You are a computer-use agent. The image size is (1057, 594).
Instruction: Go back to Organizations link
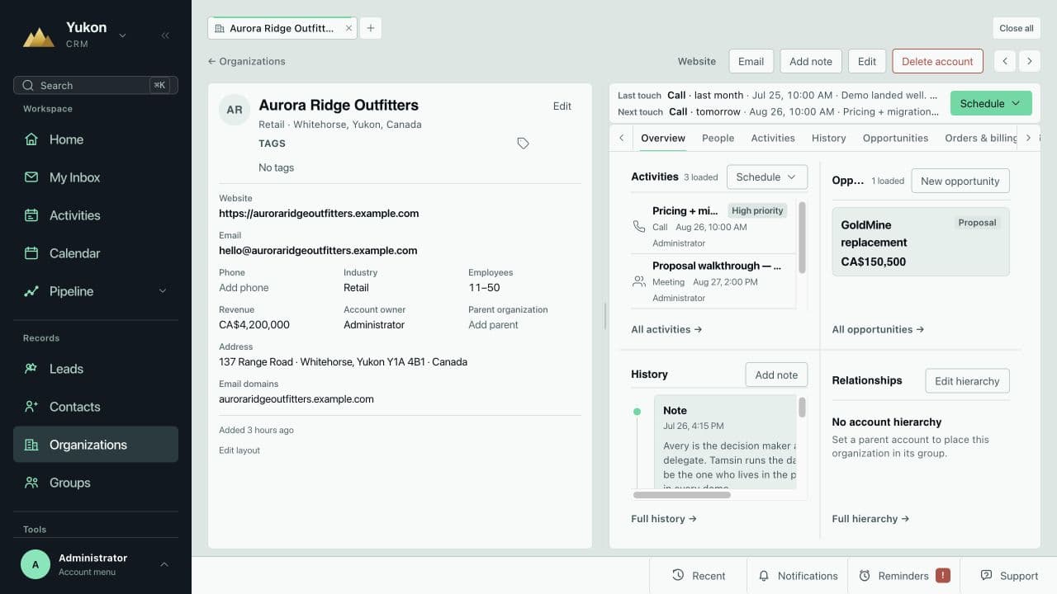(x=247, y=61)
